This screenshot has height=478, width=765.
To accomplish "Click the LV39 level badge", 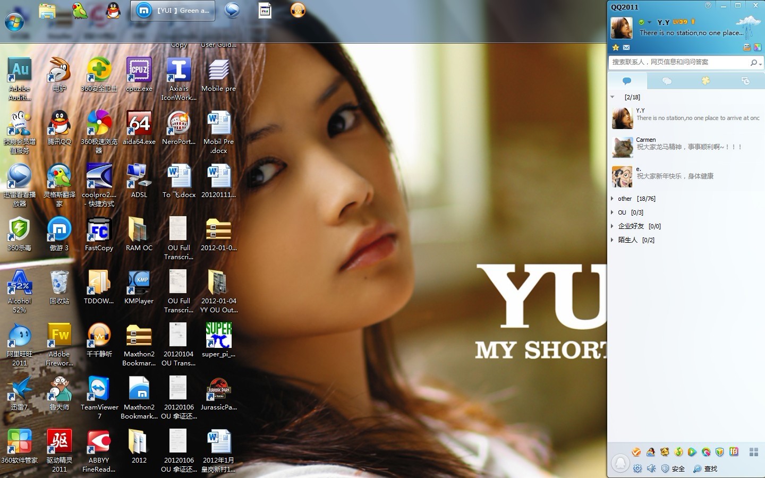I will click(x=680, y=22).
